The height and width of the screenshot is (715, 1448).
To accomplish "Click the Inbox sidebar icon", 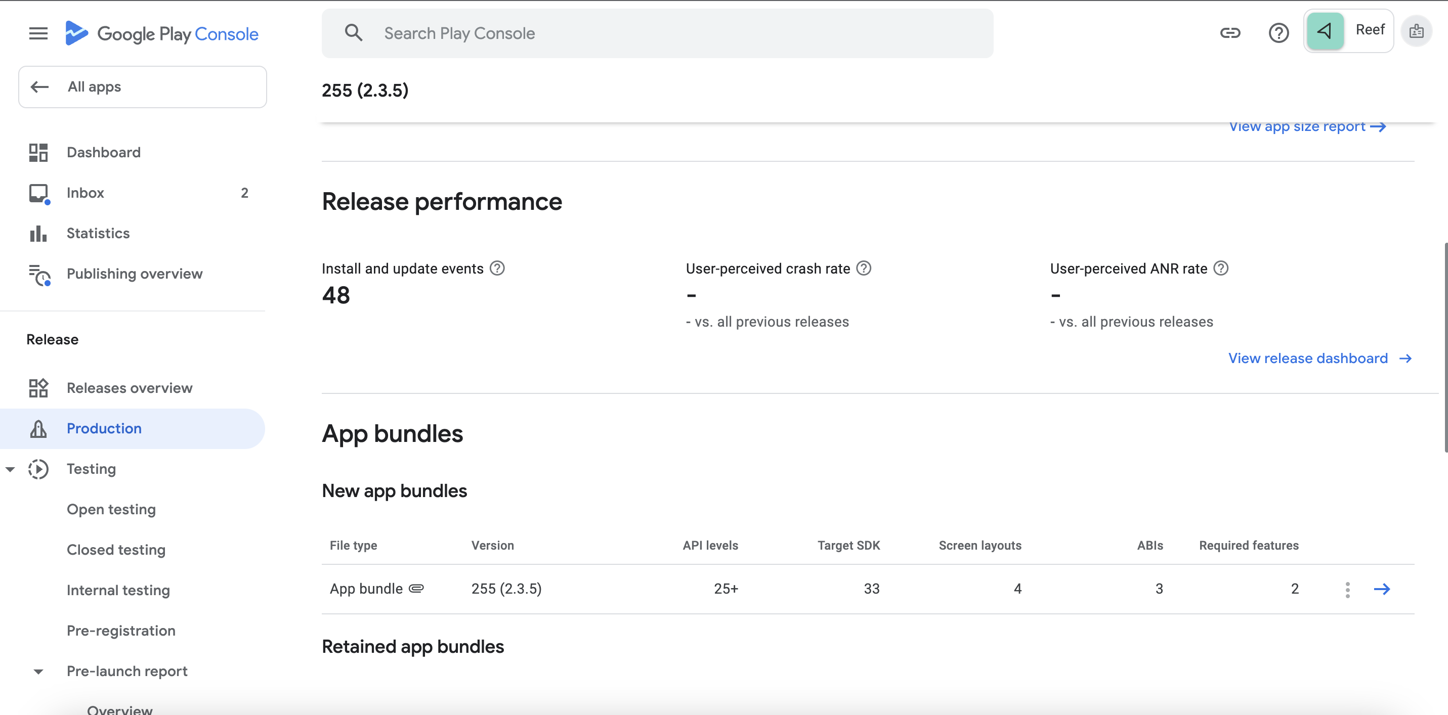I will coord(38,193).
